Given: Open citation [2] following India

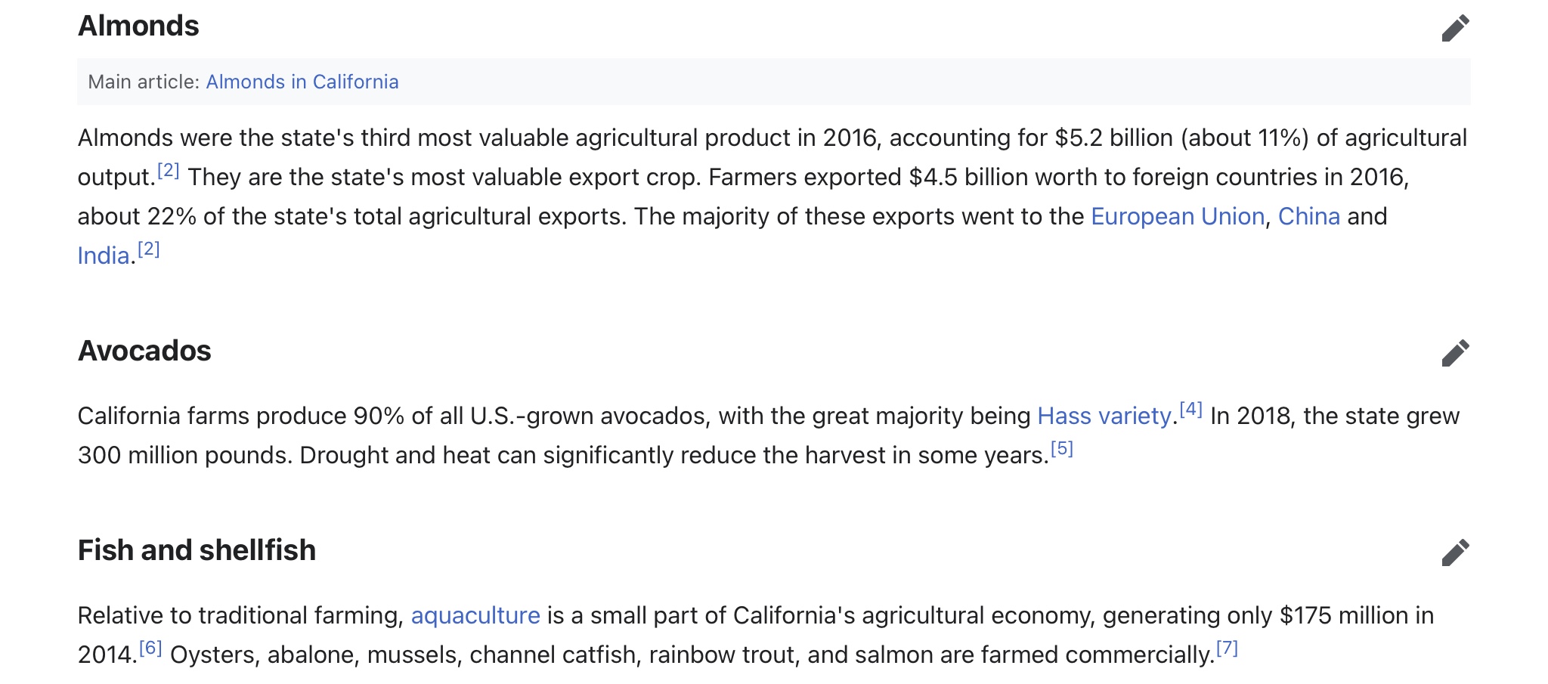Looking at the screenshot, I should tap(148, 249).
